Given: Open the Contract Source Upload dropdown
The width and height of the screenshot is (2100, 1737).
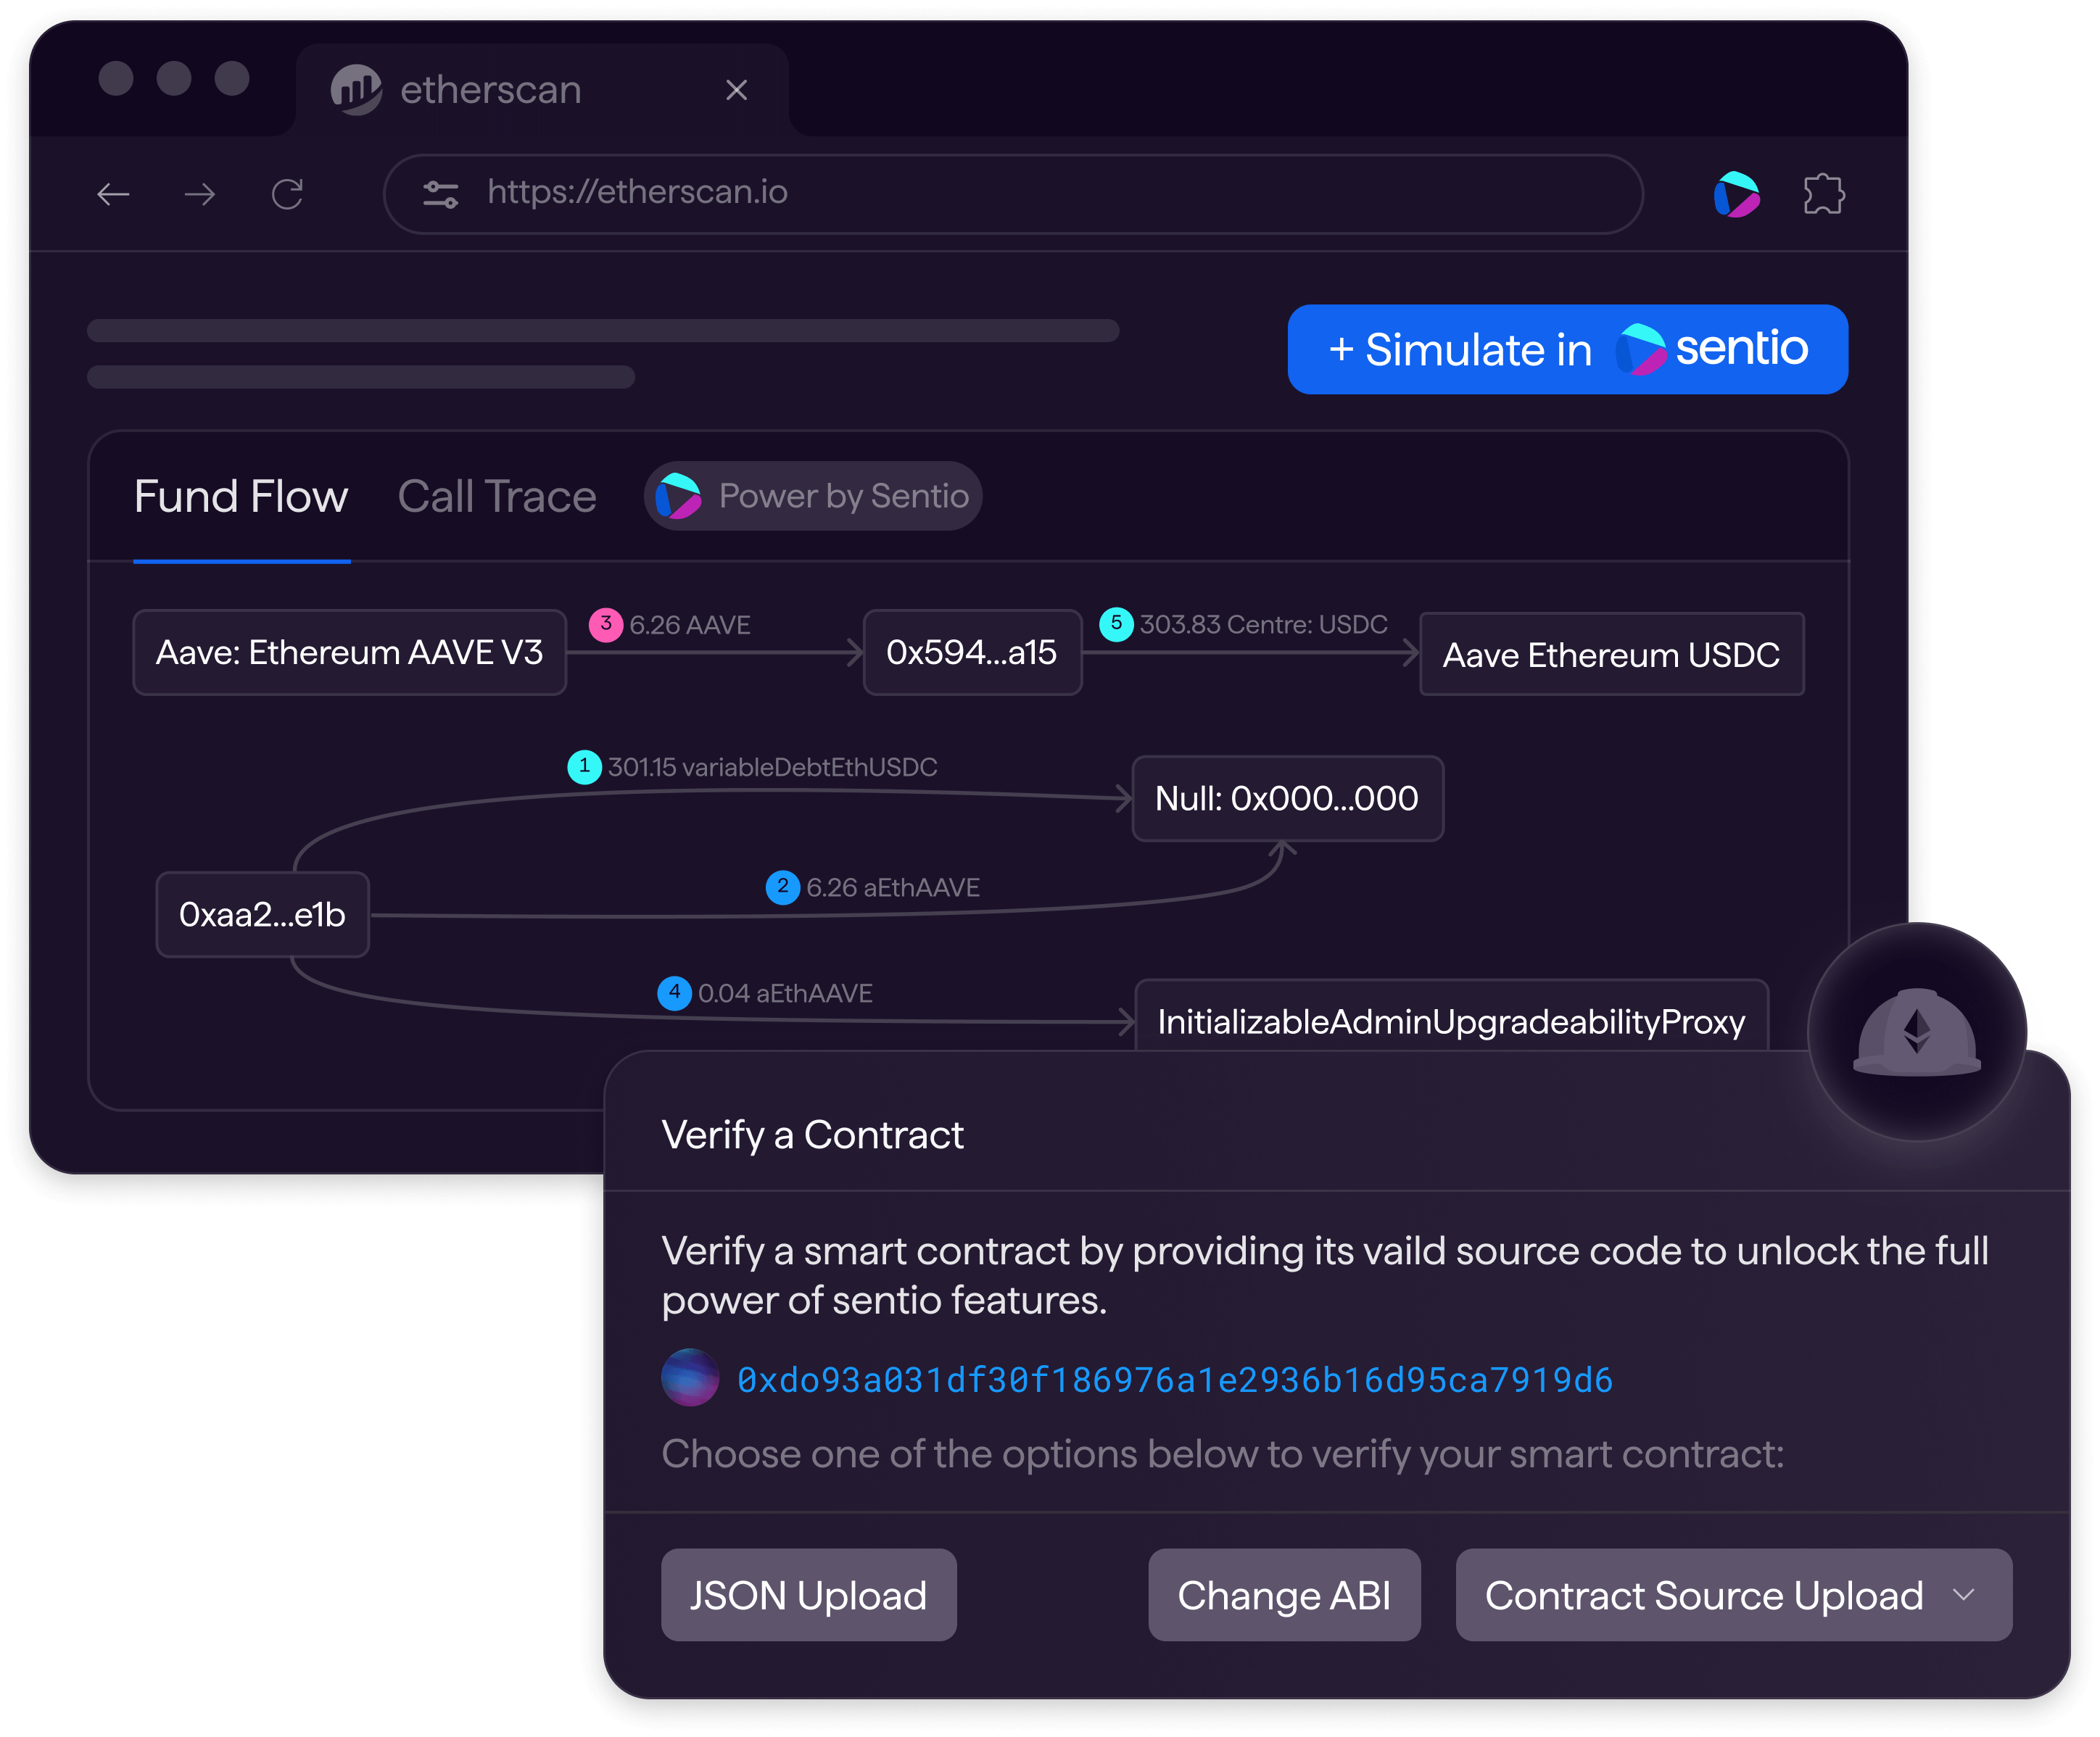Looking at the screenshot, I should 1734,1595.
